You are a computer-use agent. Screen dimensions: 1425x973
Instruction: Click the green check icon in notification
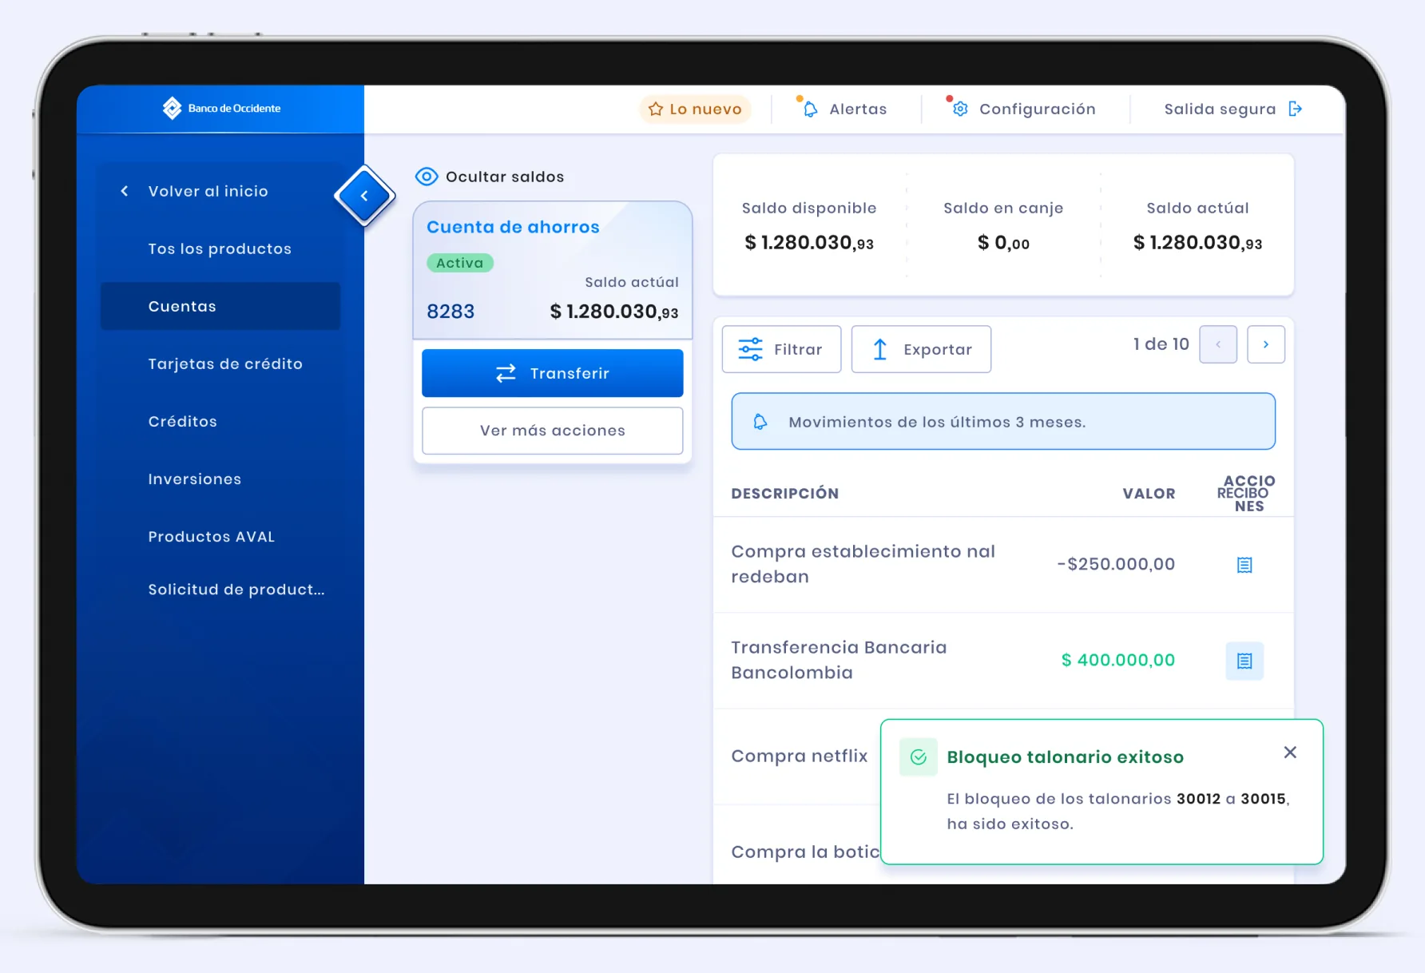point(919,757)
